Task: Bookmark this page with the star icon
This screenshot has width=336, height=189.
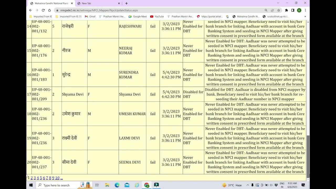Action: click(x=279, y=10)
